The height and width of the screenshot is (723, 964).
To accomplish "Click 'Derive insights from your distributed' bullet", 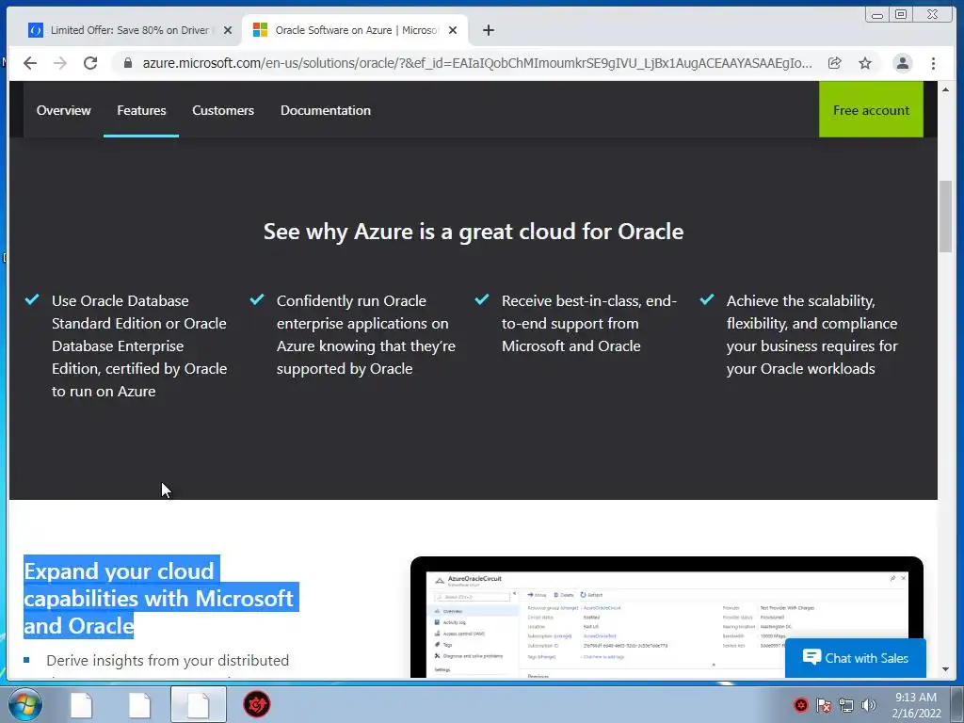I will coord(168,660).
